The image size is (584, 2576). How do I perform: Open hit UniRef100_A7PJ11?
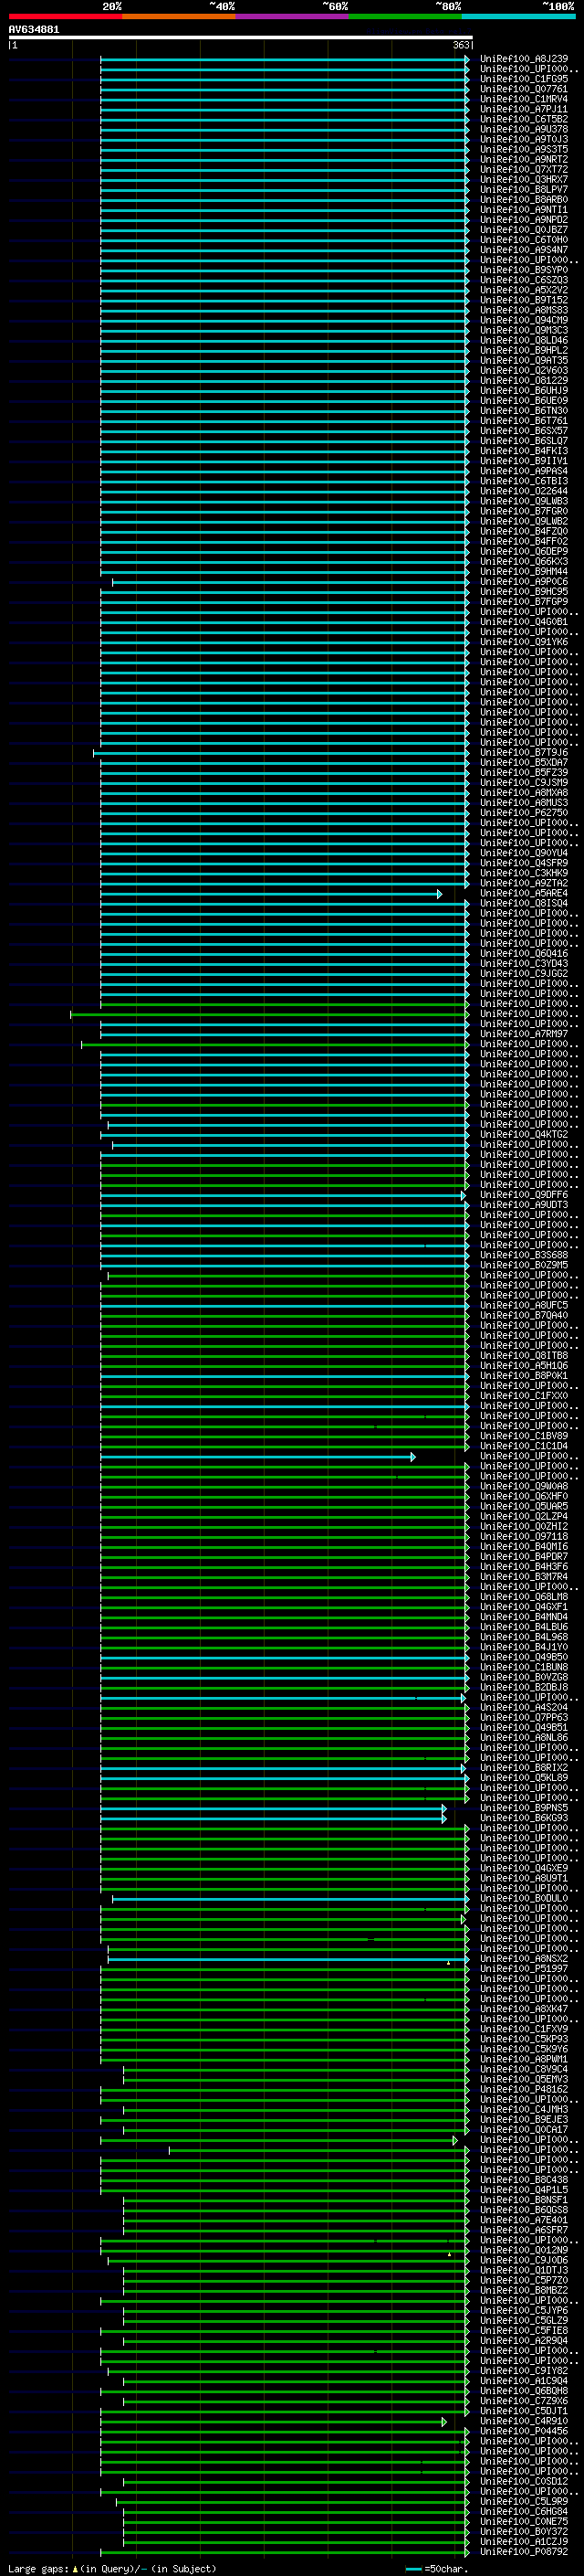(523, 109)
